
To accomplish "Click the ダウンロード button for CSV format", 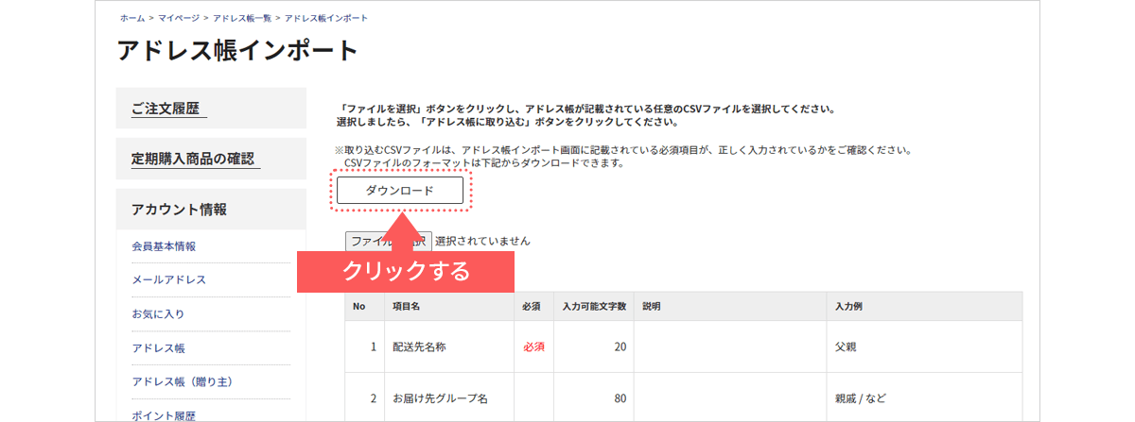I will click(x=400, y=191).
